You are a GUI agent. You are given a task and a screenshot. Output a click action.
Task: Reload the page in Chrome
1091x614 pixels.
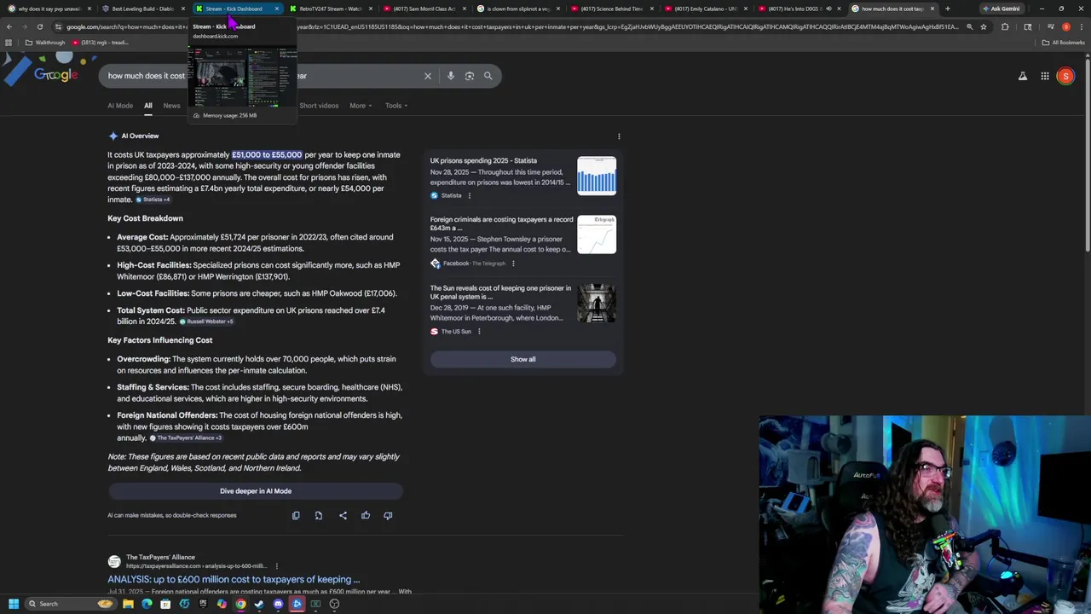39,26
